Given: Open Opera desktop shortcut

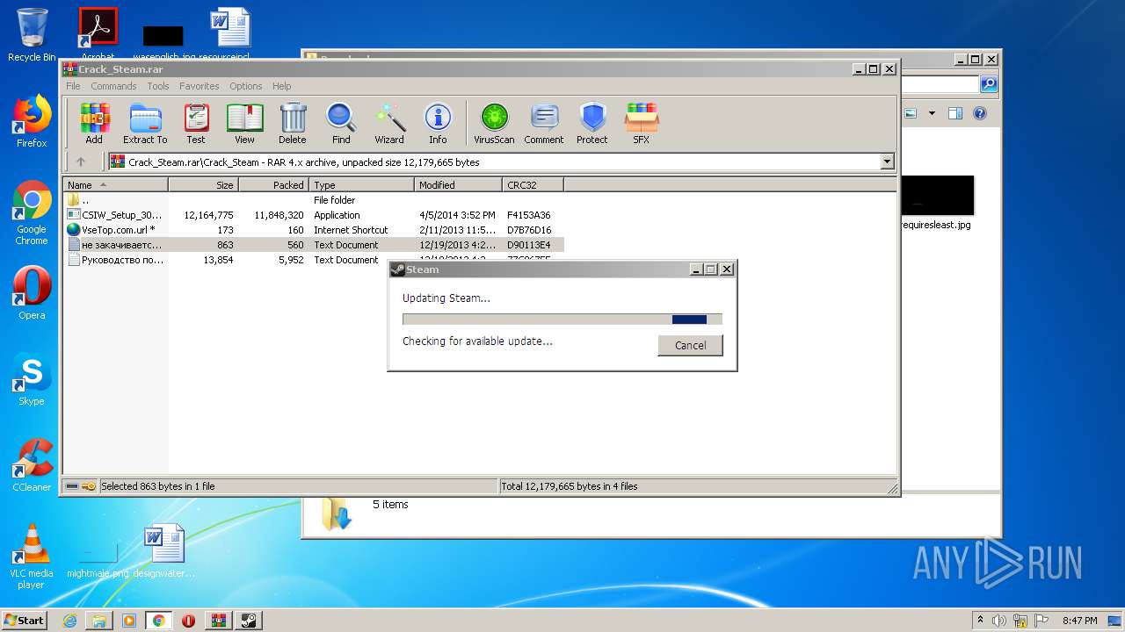Looking at the screenshot, I should pos(32,293).
